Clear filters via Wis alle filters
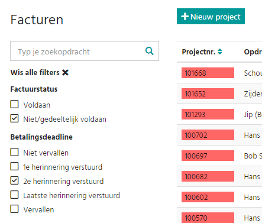 coord(40,73)
